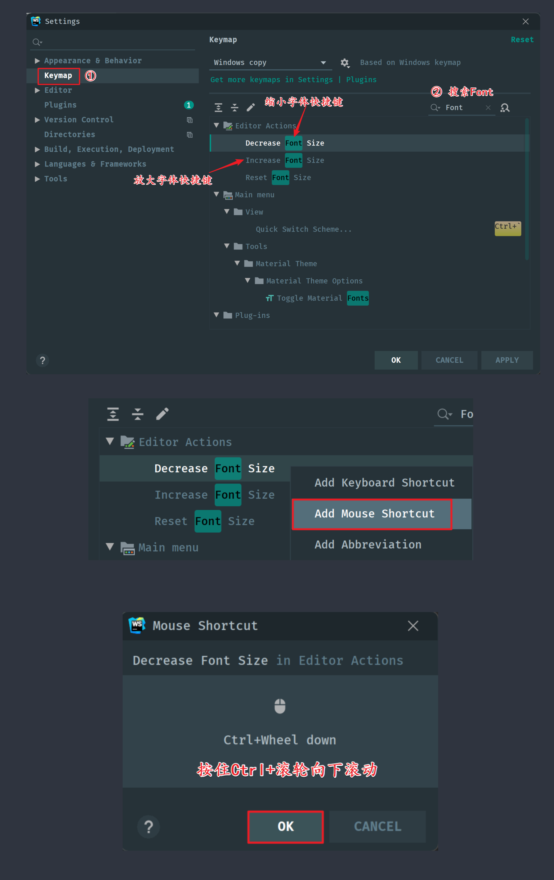Choose Add Mouse Shortcut from context menu
Image resolution: width=554 pixels, height=880 pixels.
(x=374, y=514)
